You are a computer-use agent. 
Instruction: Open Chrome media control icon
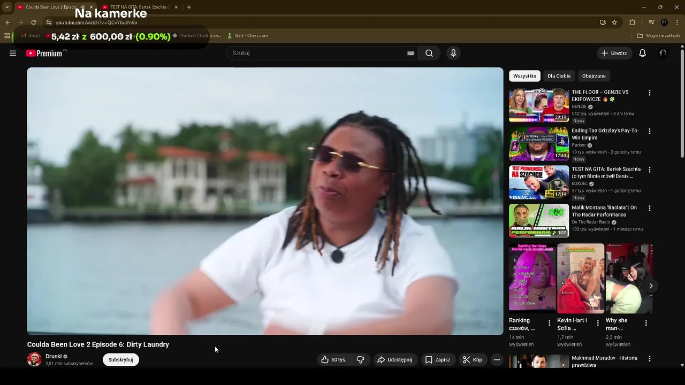tap(651, 22)
